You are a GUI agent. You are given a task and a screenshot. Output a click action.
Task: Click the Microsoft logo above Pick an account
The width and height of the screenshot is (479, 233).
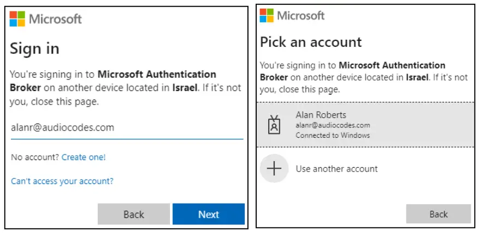click(x=267, y=15)
